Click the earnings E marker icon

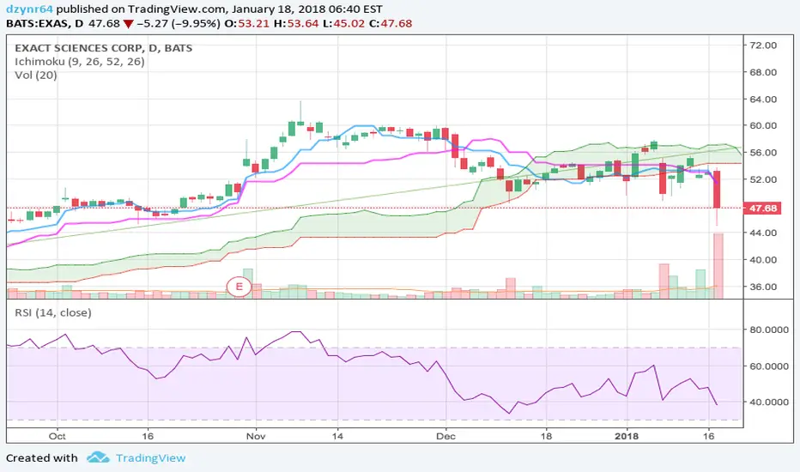coord(239,287)
